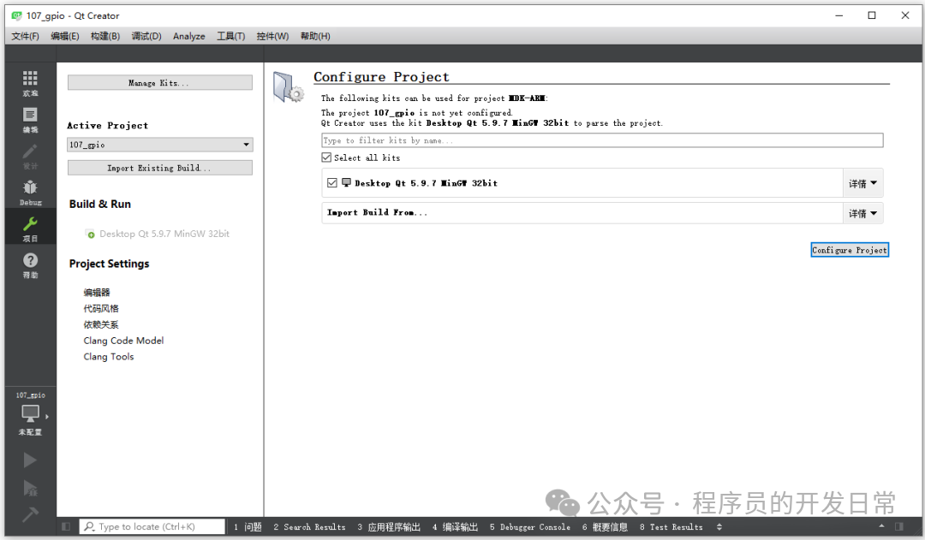Toggle the left sidebar visibility icon
Image resolution: width=925 pixels, height=540 pixels.
[x=66, y=526]
